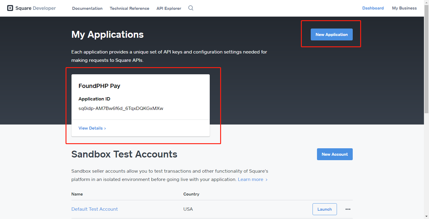The height and width of the screenshot is (219, 429).
Task: Click the Application ID label
Action: tap(94, 99)
